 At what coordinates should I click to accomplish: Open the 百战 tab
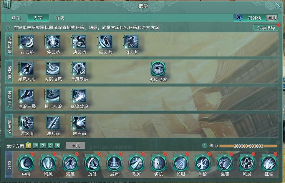(x=60, y=18)
